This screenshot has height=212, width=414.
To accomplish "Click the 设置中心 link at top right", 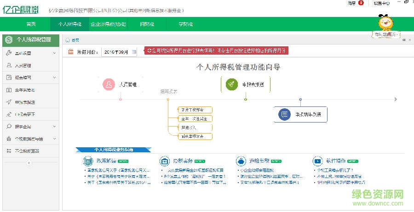I will pyautogui.click(x=381, y=3).
